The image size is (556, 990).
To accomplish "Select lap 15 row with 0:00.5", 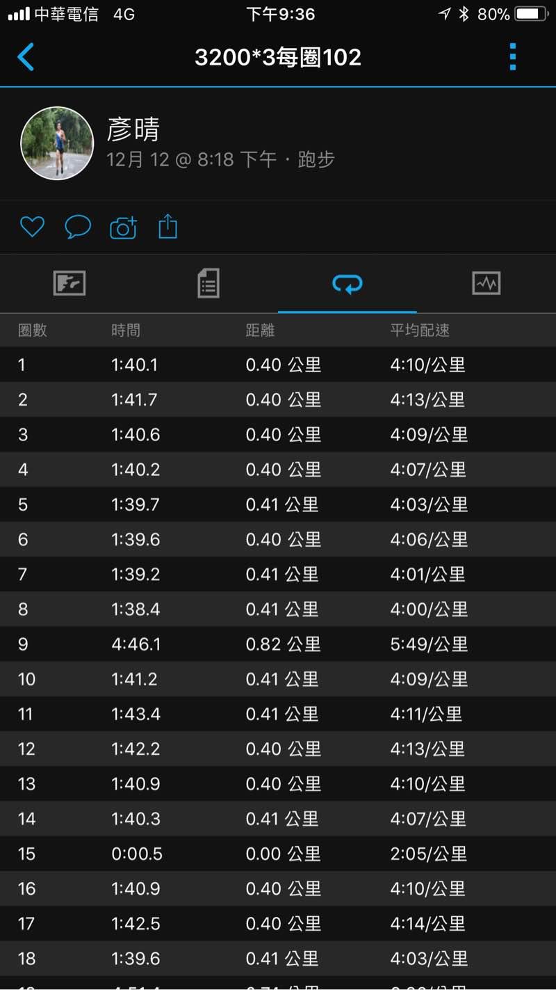I will point(278,854).
